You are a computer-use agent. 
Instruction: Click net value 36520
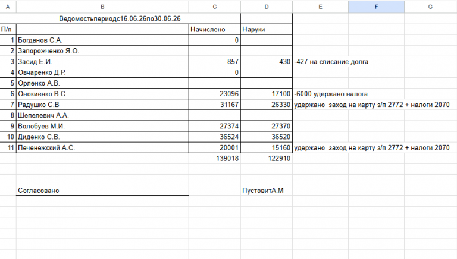[x=267, y=137]
